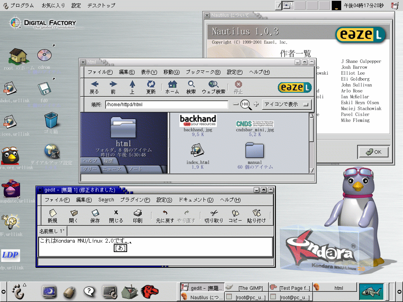This screenshot has width=403, height=302.
Task: Open the Nautilus 移動(G) menu
Action: (x=172, y=72)
